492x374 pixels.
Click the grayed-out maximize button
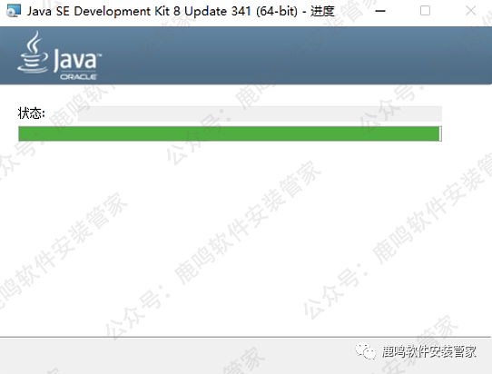click(x=425, y=11)
